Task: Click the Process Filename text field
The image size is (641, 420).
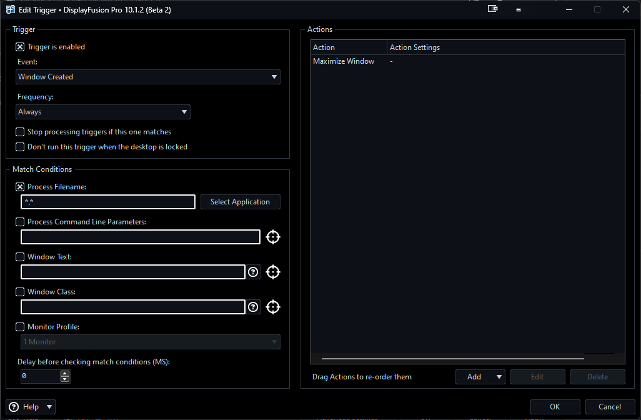Action: point(108,202)
